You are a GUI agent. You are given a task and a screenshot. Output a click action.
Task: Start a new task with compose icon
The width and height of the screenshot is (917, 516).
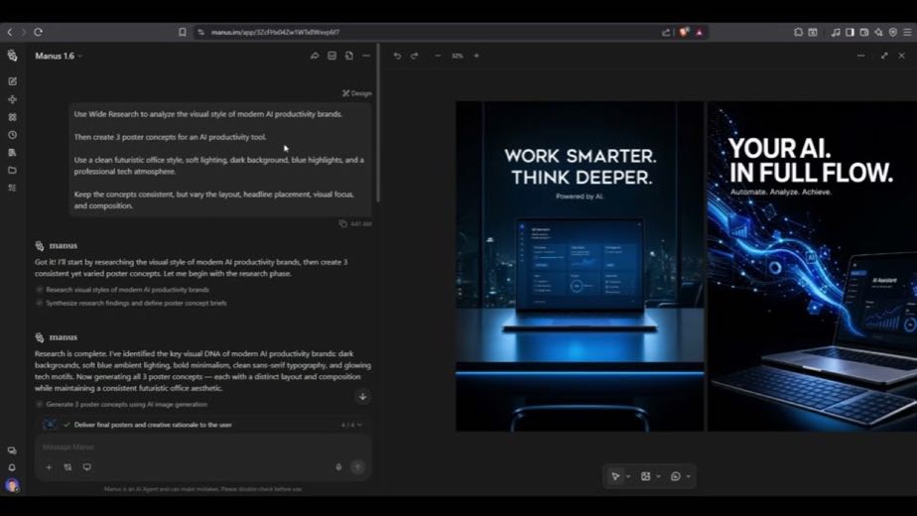[12, 81]
